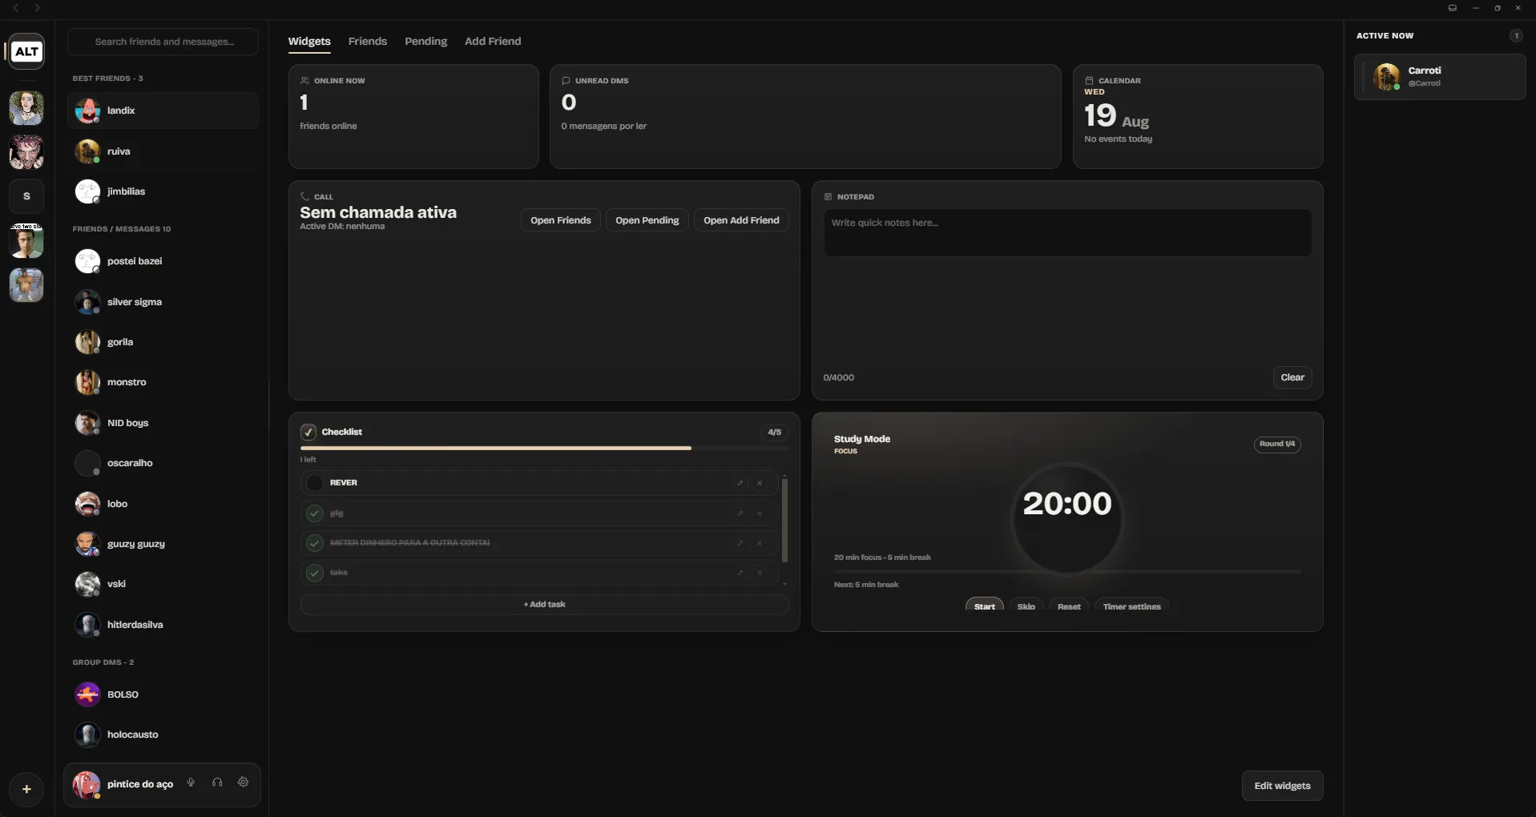
Task: Check the REVER task circle
Action: pyautogui.click(x=315, y=483)
